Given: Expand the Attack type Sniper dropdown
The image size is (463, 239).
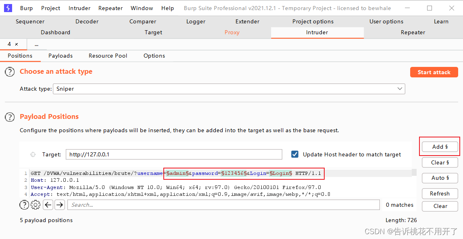Looking at the screenshot, I should pyautogui.click(x=400, y=89).
